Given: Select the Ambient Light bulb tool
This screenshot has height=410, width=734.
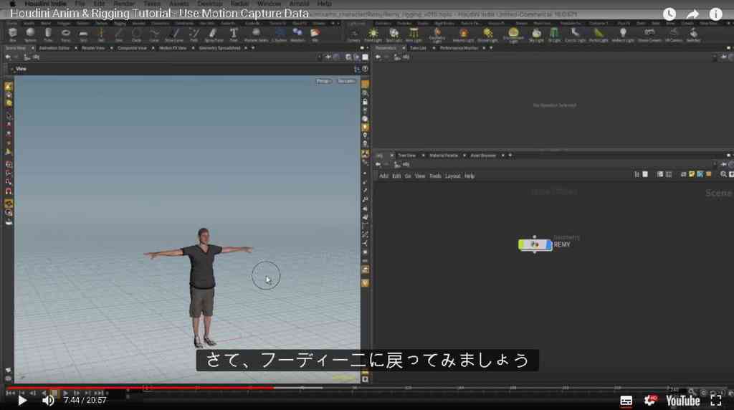Looking at the screenshot, I should (623, 34).
